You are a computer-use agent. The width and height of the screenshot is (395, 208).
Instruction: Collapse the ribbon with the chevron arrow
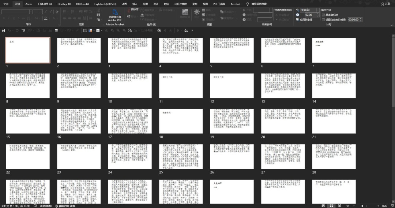coord(392,25)
